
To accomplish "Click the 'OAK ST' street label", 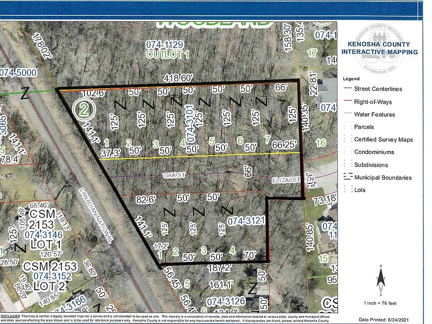I will pos(174,175).
